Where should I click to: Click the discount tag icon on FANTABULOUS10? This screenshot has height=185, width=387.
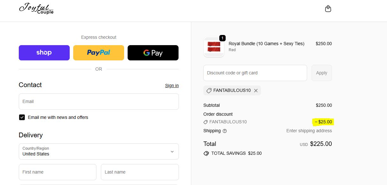pos(209,90)
